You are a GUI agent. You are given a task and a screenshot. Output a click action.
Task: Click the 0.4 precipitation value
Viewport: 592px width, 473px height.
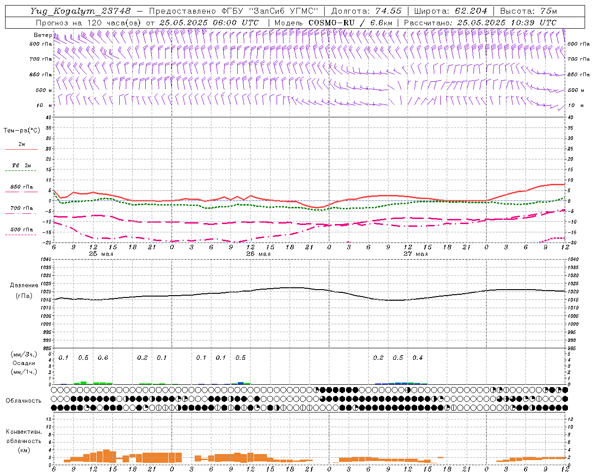418,358
